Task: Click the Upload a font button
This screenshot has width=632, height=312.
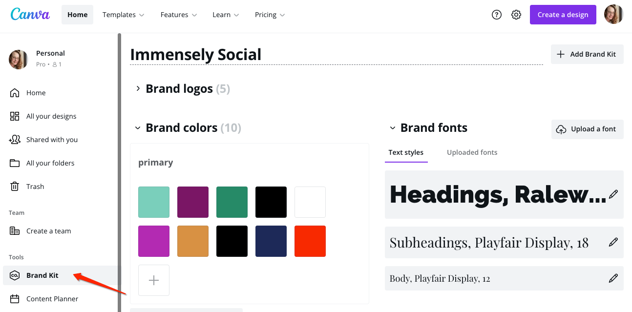Action: pos(588,129)
